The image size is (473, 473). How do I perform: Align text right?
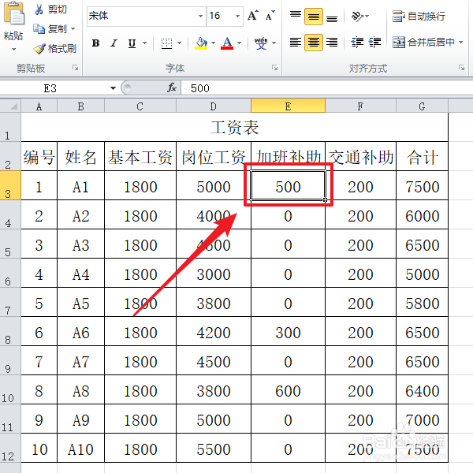[x=332, y=43]
